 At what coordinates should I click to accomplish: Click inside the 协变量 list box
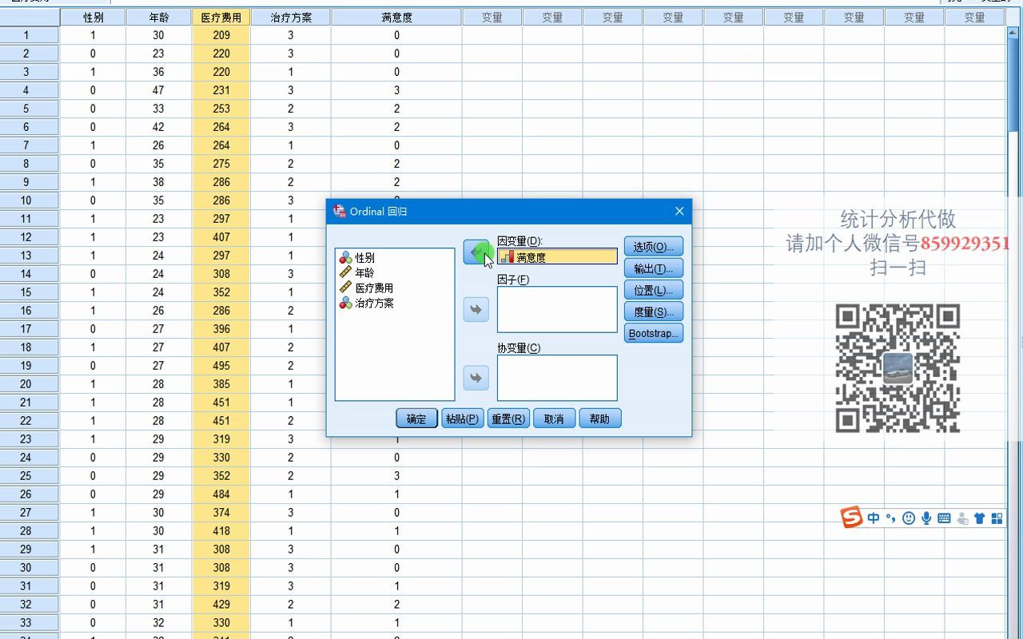coord(557,378)
